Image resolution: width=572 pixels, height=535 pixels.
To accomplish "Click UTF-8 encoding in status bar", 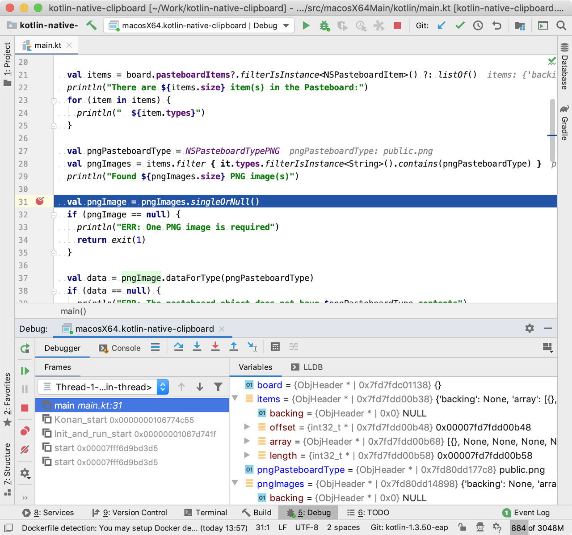I will coord(307,527).
